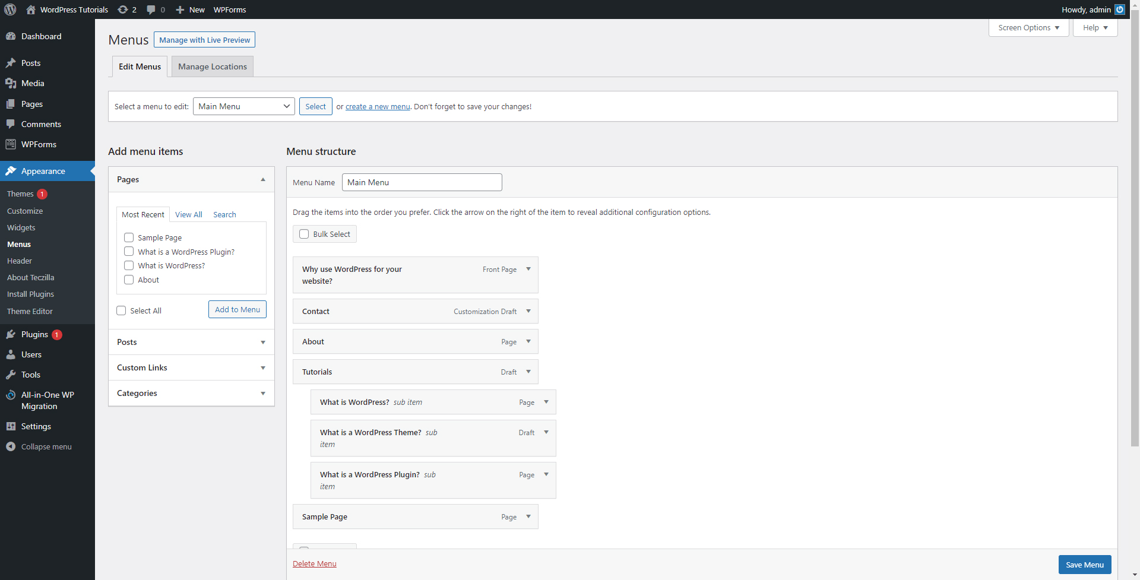Click the red Themes update badge
Screen dimensions: 1140x580
pyautogui.click(x=42, y=194)
